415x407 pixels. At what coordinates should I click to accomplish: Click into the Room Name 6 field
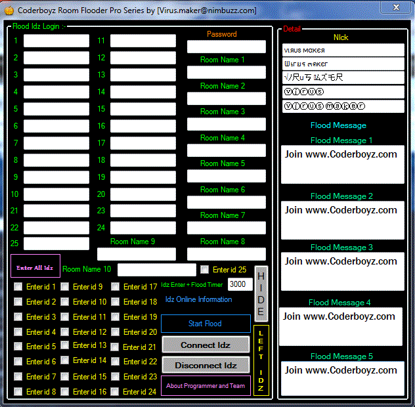tap(227, 202)
